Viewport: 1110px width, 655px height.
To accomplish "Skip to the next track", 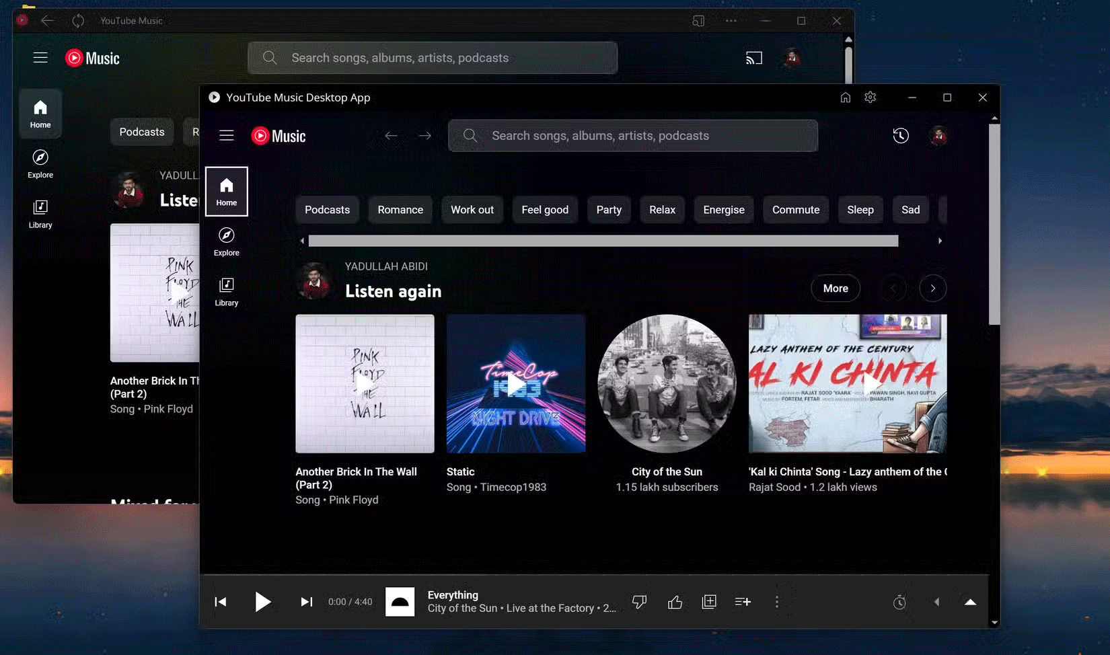I will click(x=307, y=602).
